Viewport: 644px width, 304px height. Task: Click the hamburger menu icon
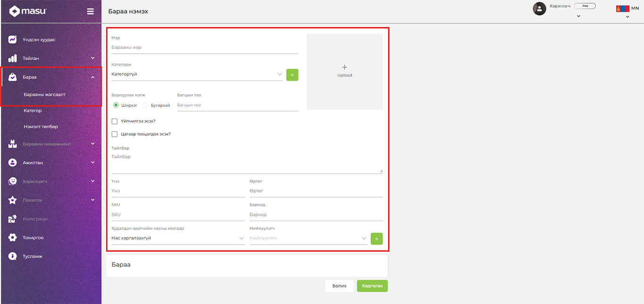pos(91,11)
